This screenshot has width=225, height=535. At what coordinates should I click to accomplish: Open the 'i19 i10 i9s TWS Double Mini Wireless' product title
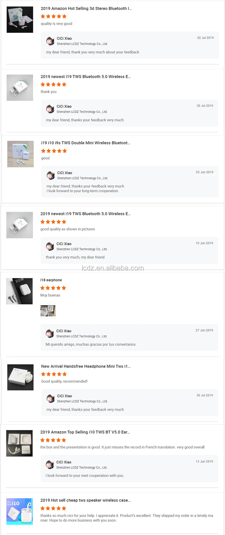coord(85,143)
